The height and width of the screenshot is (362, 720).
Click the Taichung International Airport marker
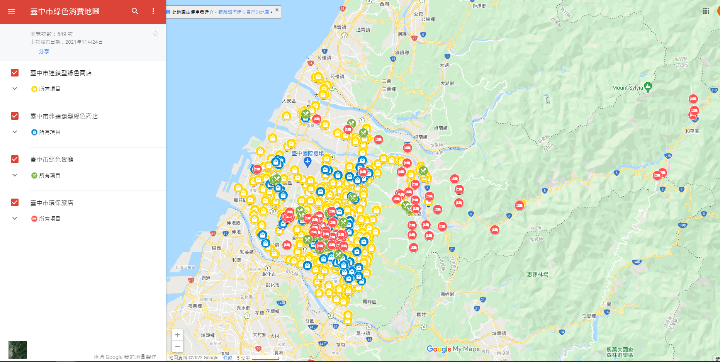[x=307, y=161]
